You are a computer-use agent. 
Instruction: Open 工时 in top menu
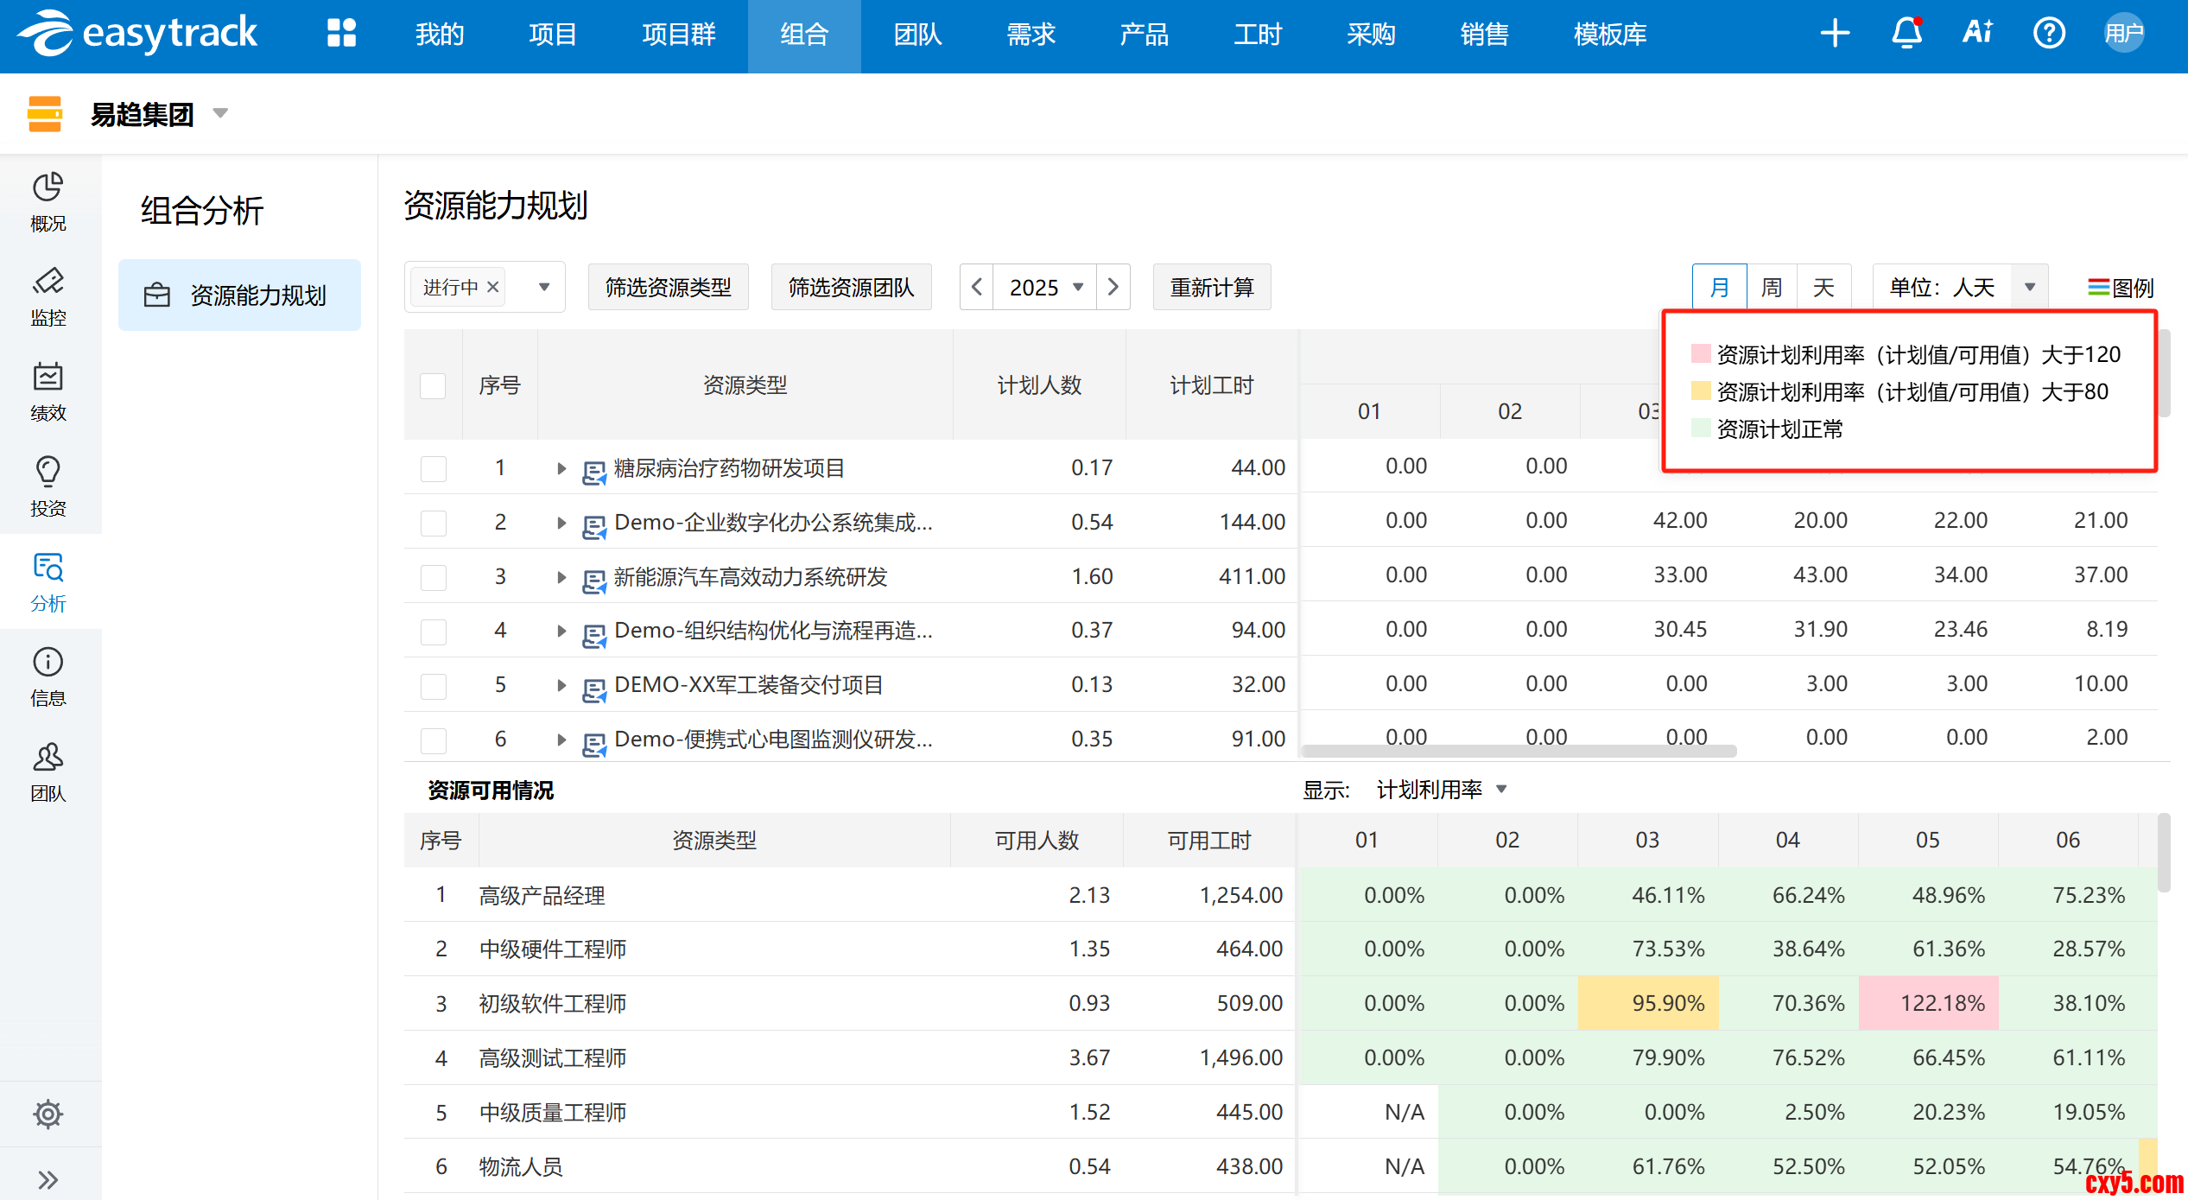coord(1257,35)
